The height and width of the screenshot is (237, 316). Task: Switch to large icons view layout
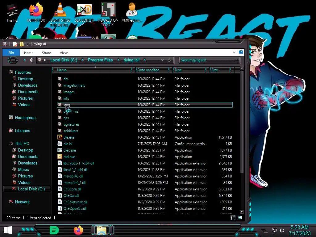tap(239, 218)
